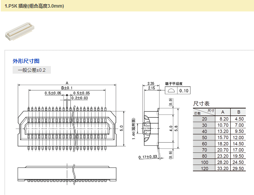Click the B±0.1 dimension label
The image size is (254, 195).
tap(67, 88)
